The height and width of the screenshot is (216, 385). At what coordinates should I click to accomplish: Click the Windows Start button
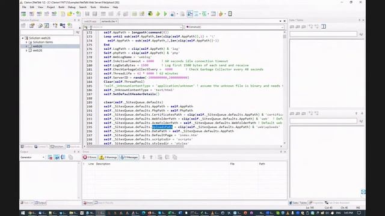click(x=23, y=213)
